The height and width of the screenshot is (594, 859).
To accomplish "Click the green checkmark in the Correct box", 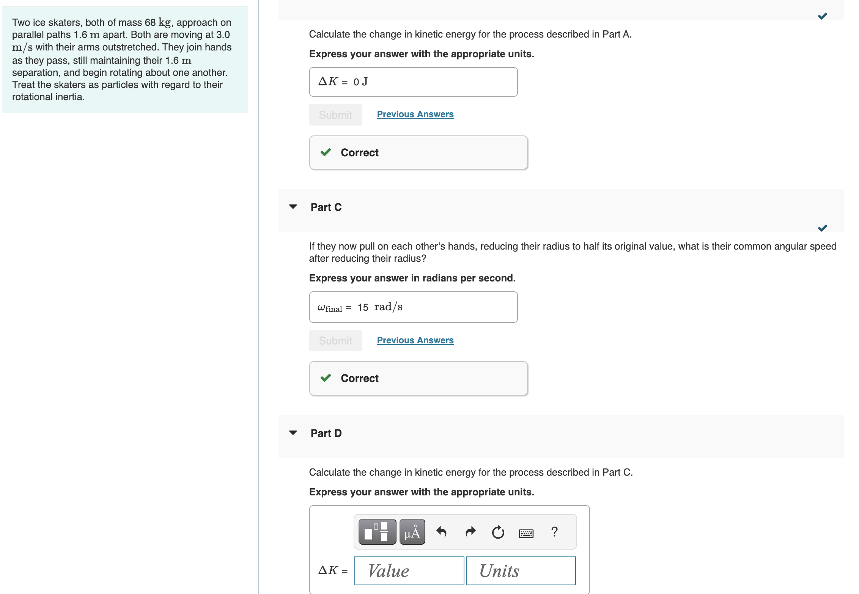I will [x=326, y=152].
